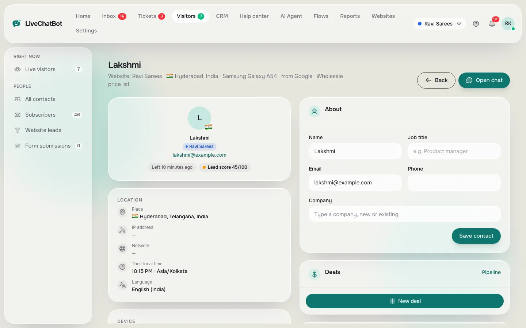The image size is (526, 328).
Task: Click the Ravi Sarees tag under Lakshmi
Action: 199,147
